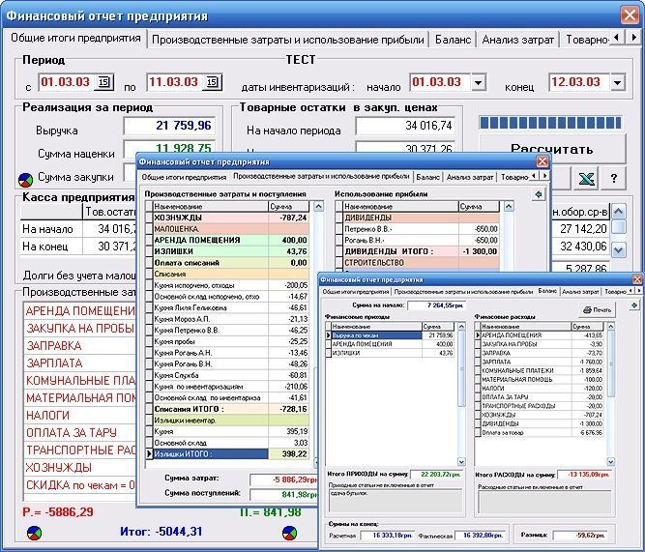Image resolution: width=645 pixels, height=552 pixels.
Task: Open Производственные затраты tab in main window
Action: pyautogui.click(x=288, y=40)
